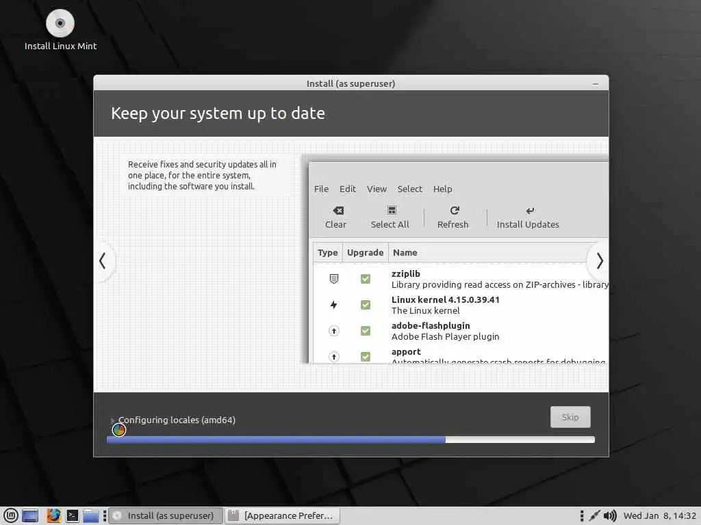Open the file manager from the panel

(x=91, y=515)
